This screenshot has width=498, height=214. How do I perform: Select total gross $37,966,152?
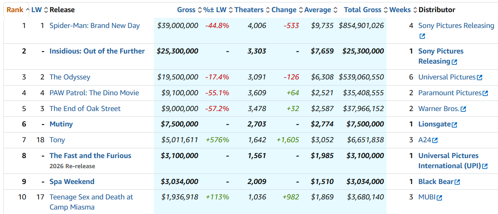coord(363,109)
